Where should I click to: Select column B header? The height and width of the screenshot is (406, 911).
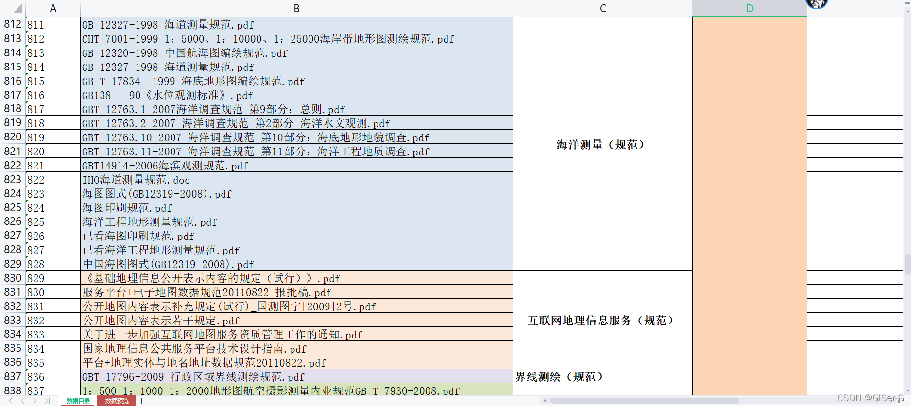tap(296, 8)
